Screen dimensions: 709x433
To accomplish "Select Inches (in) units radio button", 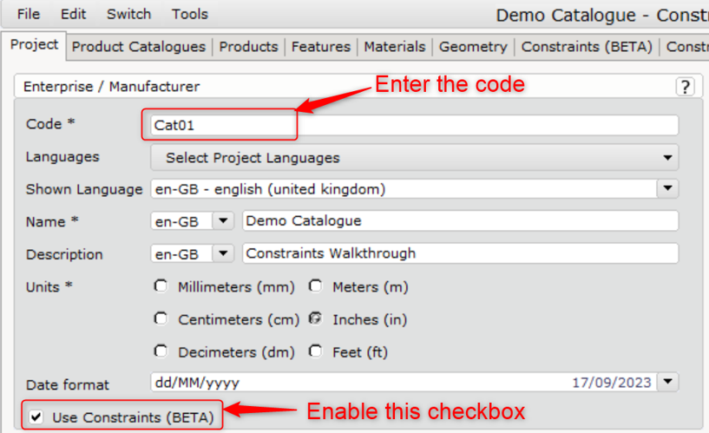I will (x=315, y=318).
